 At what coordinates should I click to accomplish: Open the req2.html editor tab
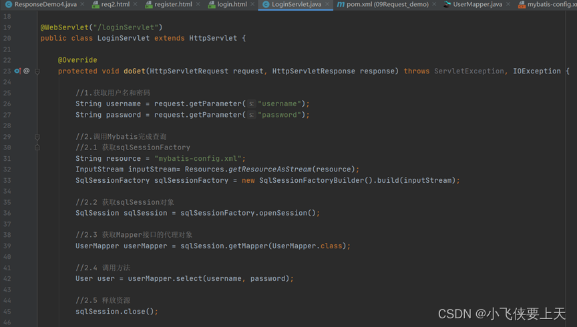tap(115, 5)
